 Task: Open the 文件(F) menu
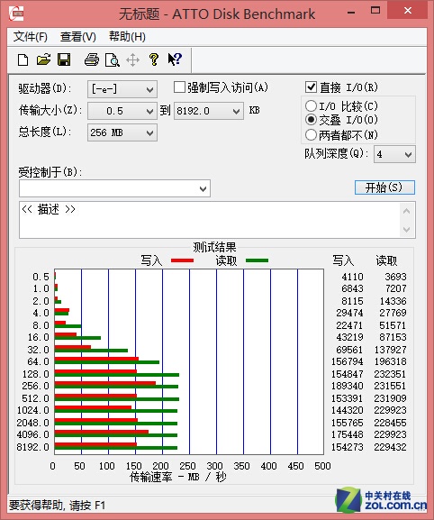pos(30,37)
